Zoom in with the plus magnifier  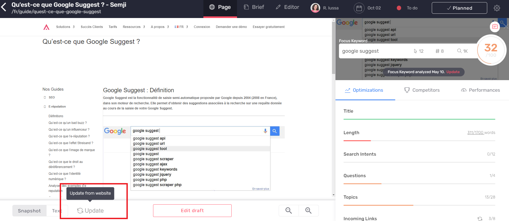[309, 211]
